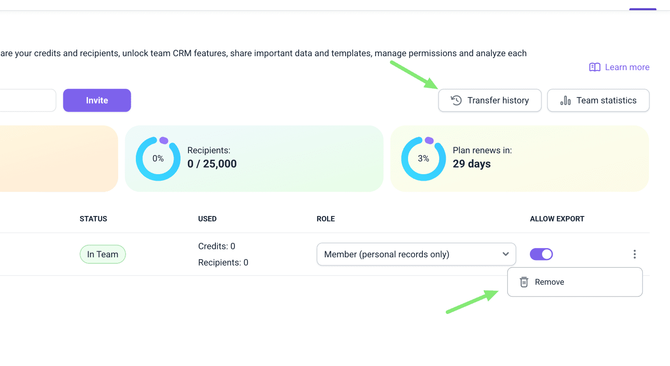Click the Transfer history clock icon
Viewport: 670px width, 366px height.
tap(456, 100)
